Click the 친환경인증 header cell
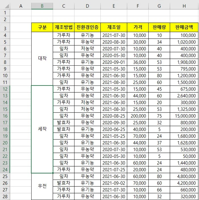The image size is (199, 200). (88, 27)
